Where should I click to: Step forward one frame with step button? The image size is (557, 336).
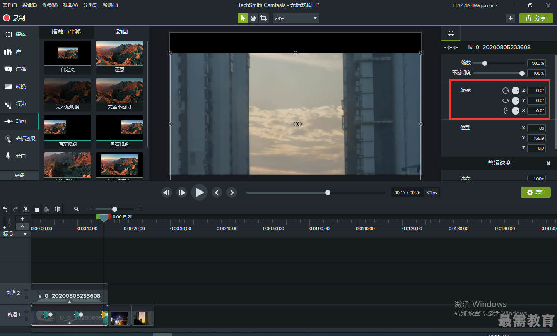(182, 192)
